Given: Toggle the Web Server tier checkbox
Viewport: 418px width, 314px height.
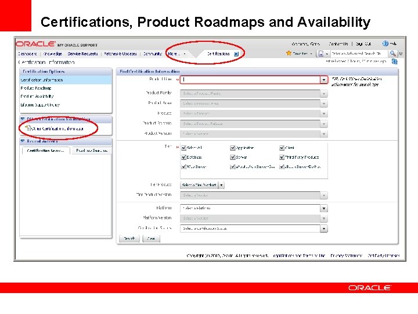Looking at the screenshot, I should pos(183,167).
